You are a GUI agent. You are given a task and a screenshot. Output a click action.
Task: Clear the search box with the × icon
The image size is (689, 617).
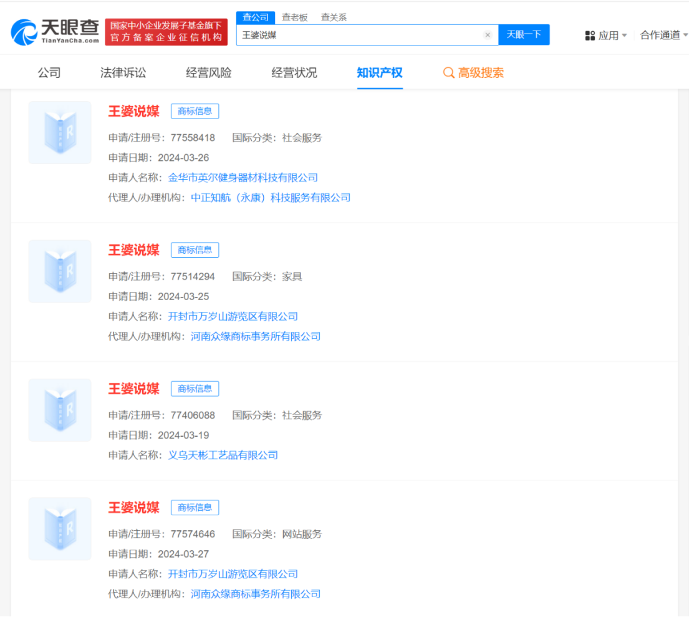click(488, 35)
